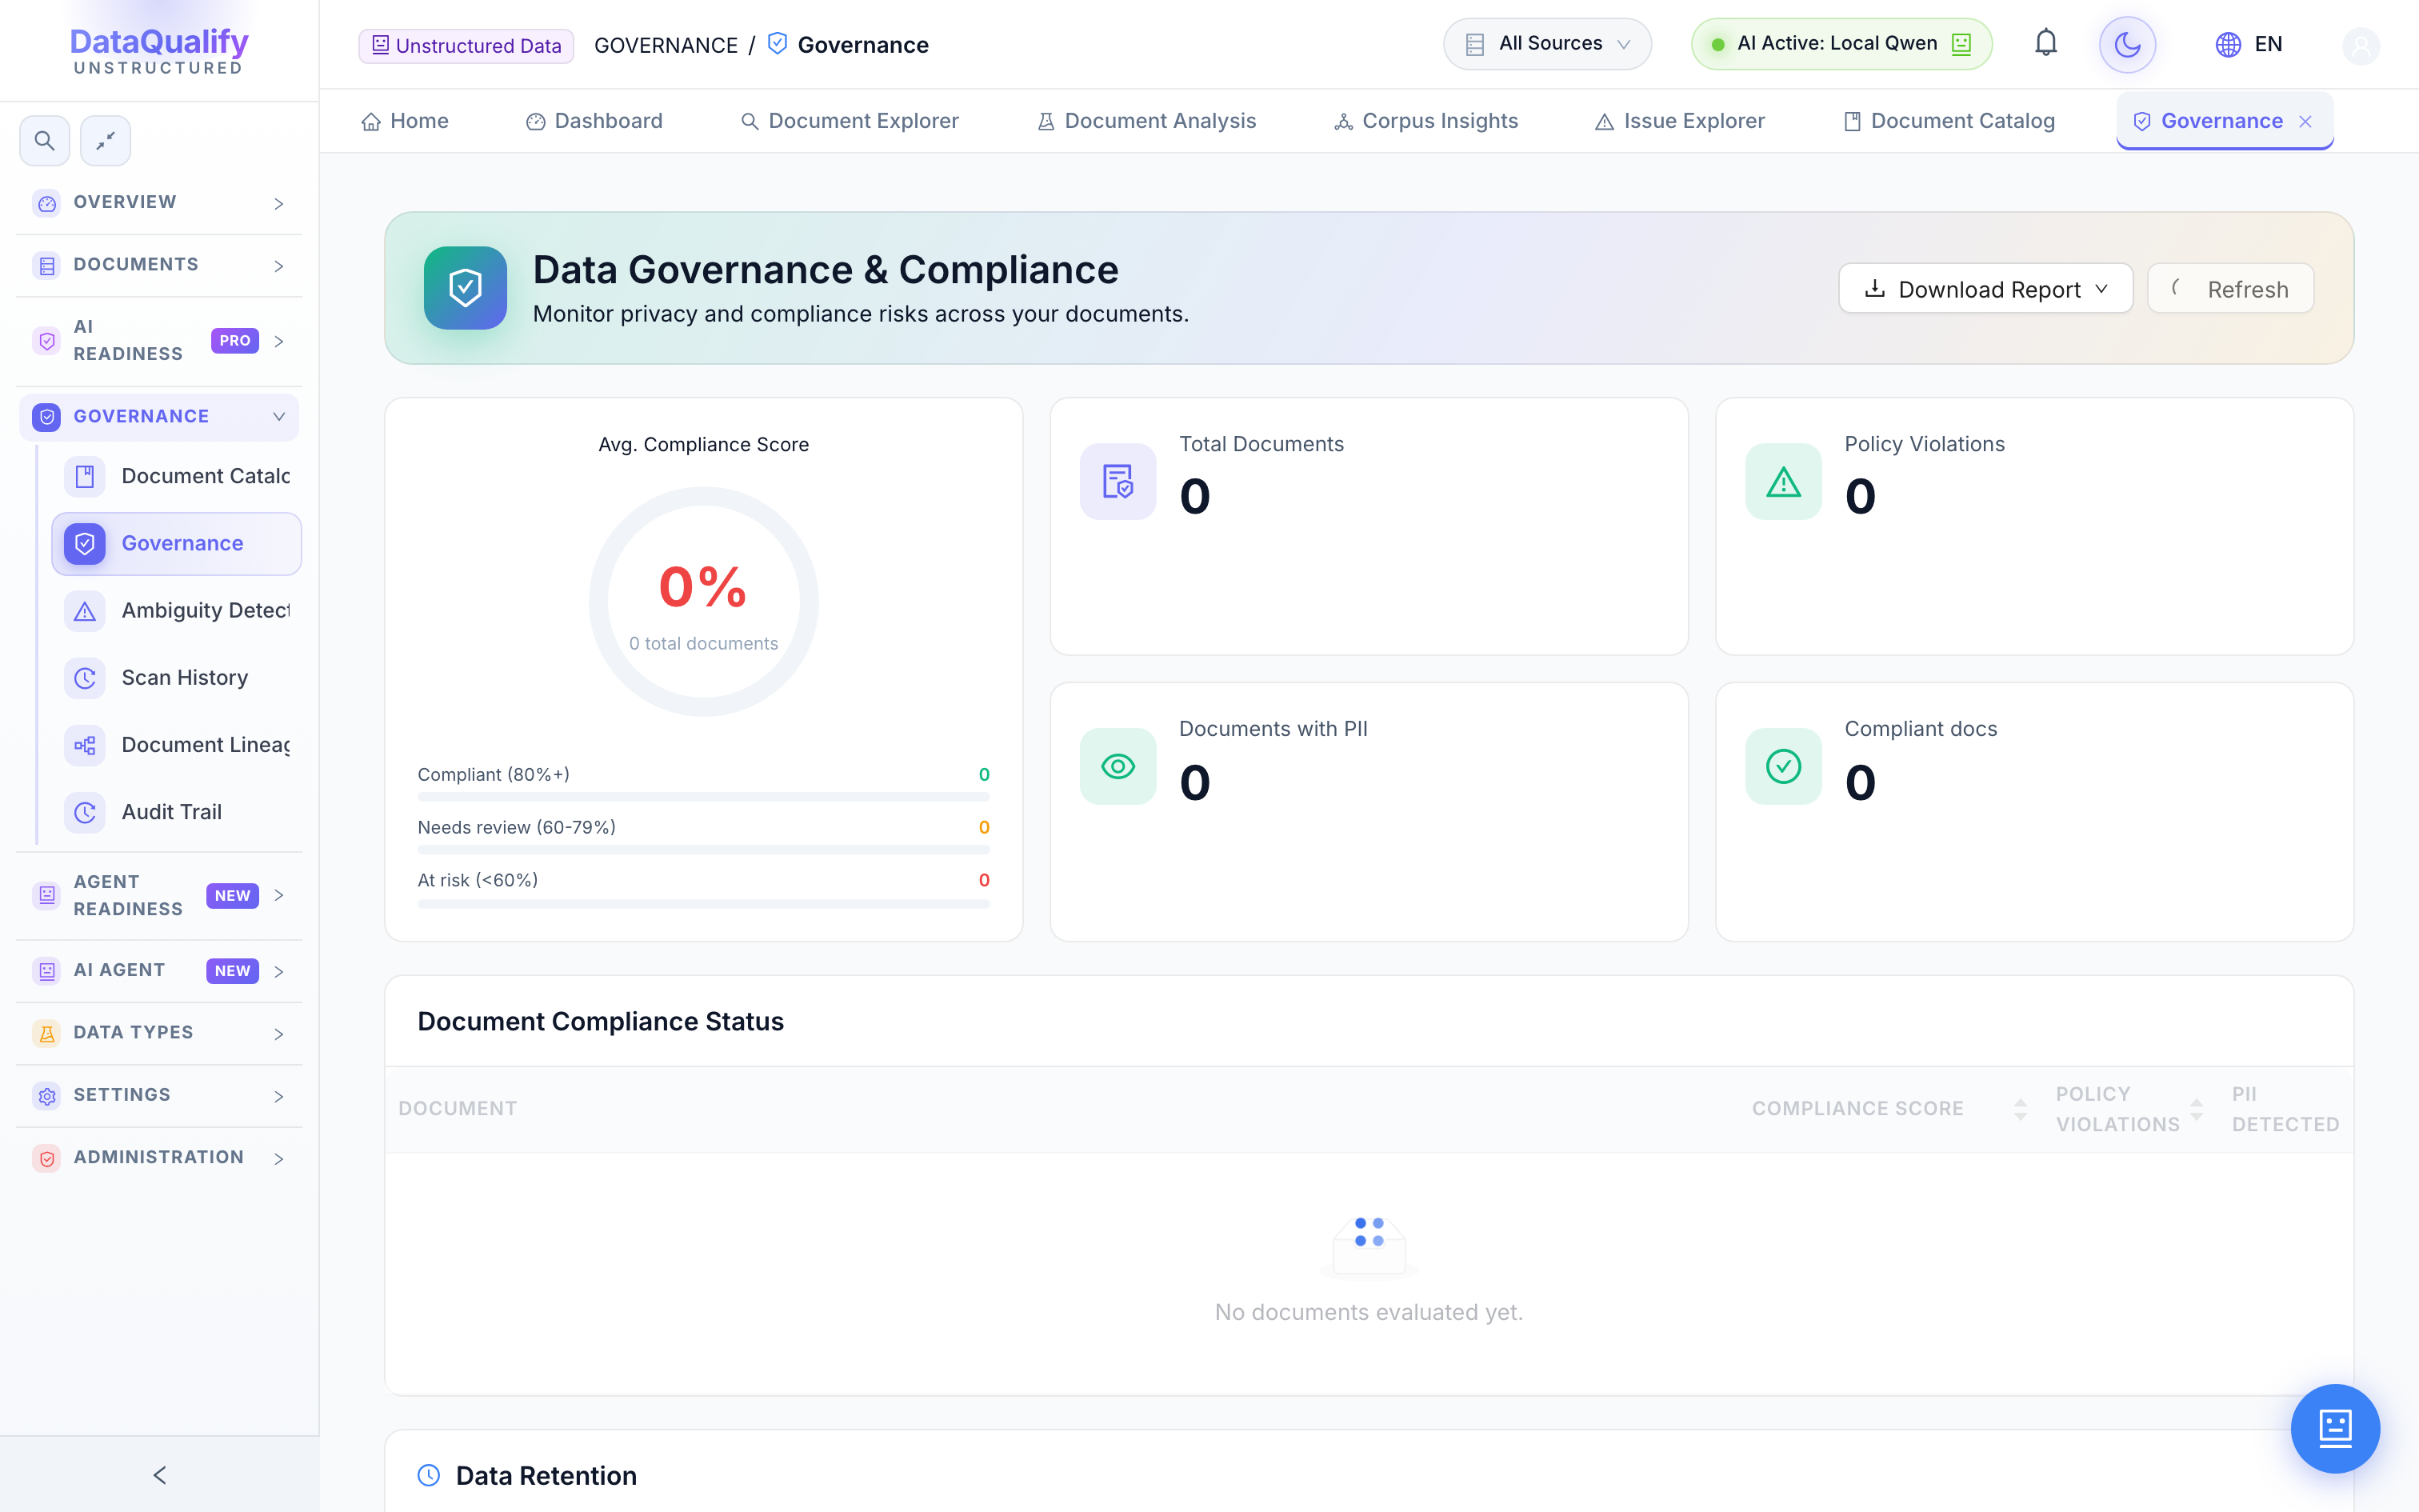Expand the Overview section chevron
2419x1512 pixels.
tap(279, 203)
